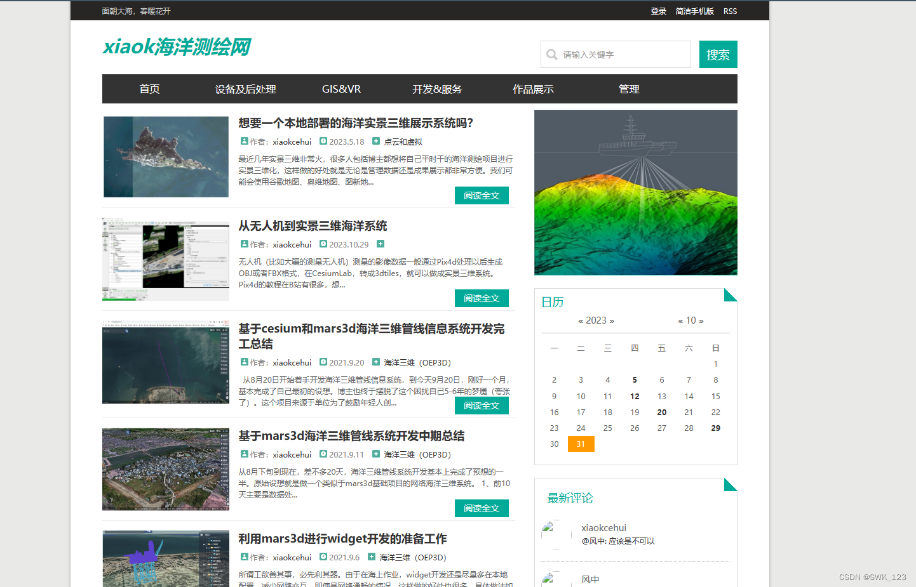Click date icon beside 2021.9.6

(323, 557)
